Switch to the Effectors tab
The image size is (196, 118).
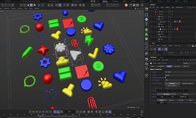186,66
